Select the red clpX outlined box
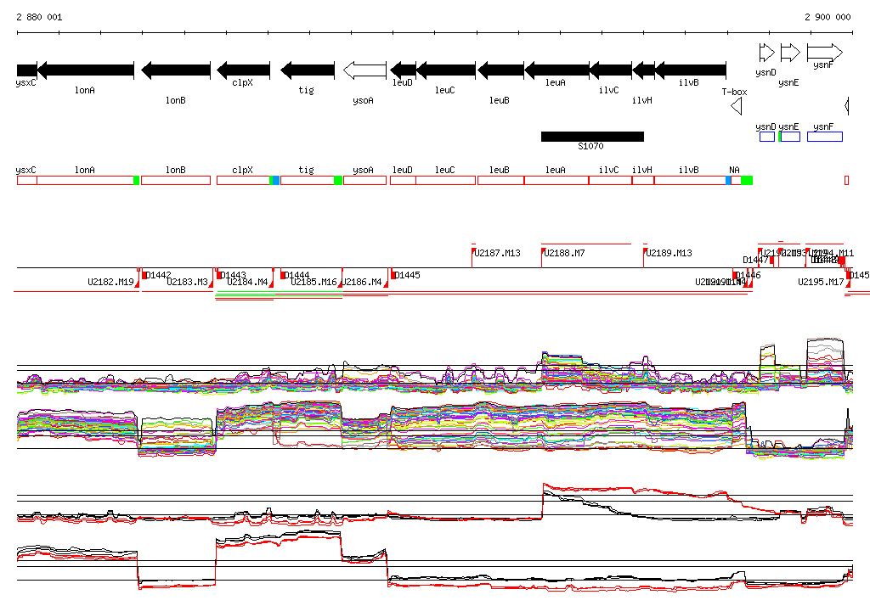The height and width of the screenshot is (606, 870). click(243, 180)
